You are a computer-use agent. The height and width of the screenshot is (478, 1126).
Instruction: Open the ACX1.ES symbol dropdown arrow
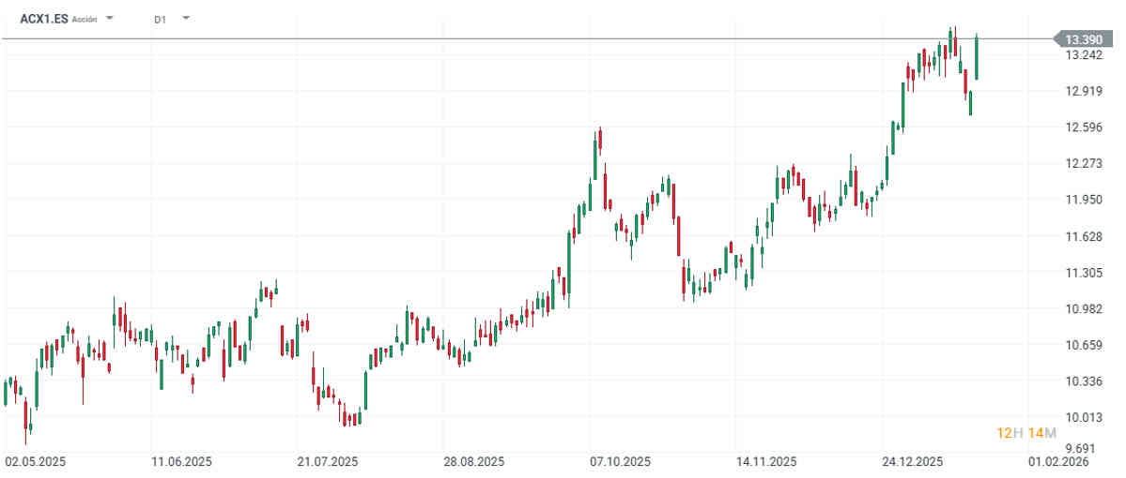pyautogui.click(x=110, y=18)
